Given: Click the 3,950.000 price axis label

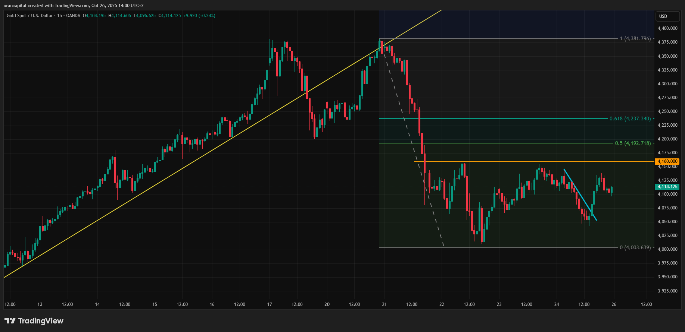Looking at the screenshot, I should click(x=667, y=277).
